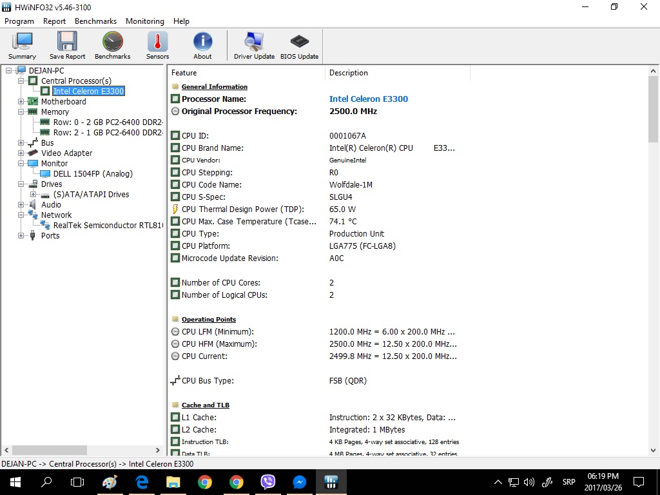Collapse the Memory tree node
Viewport: 660px width, 495px height.
(21, 112)
